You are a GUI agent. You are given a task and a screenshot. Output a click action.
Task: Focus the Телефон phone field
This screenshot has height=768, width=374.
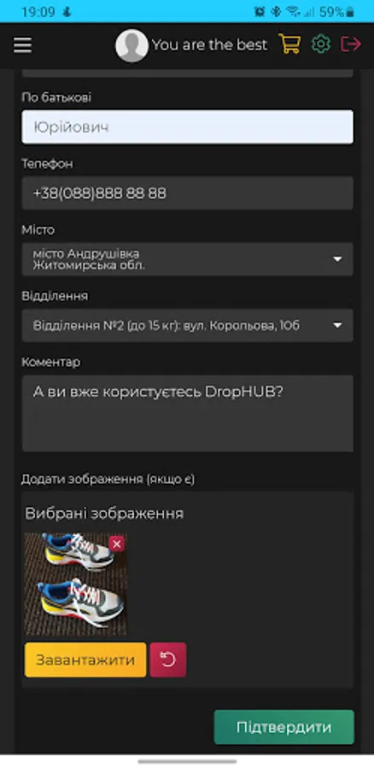187,193
